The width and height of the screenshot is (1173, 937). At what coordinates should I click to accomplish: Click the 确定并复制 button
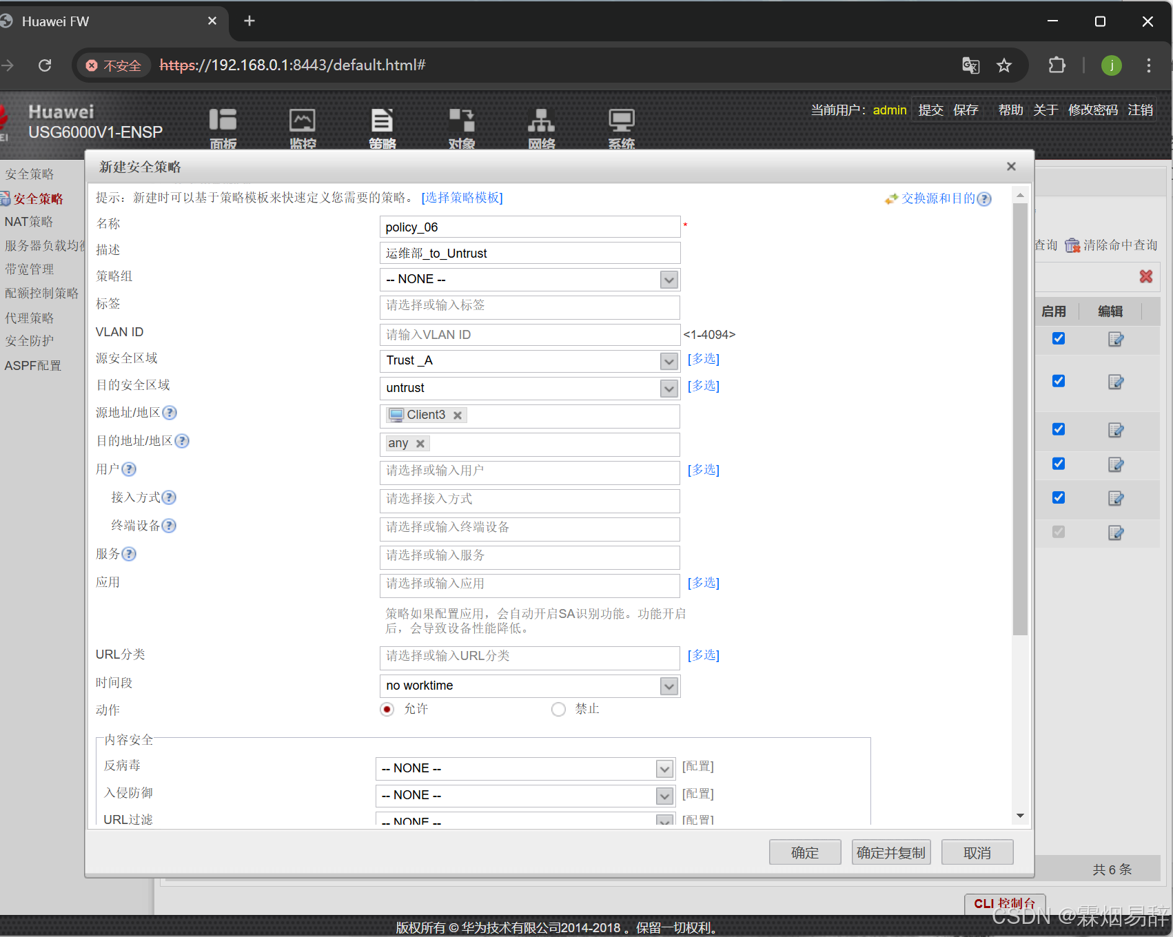tap(891, 852)
